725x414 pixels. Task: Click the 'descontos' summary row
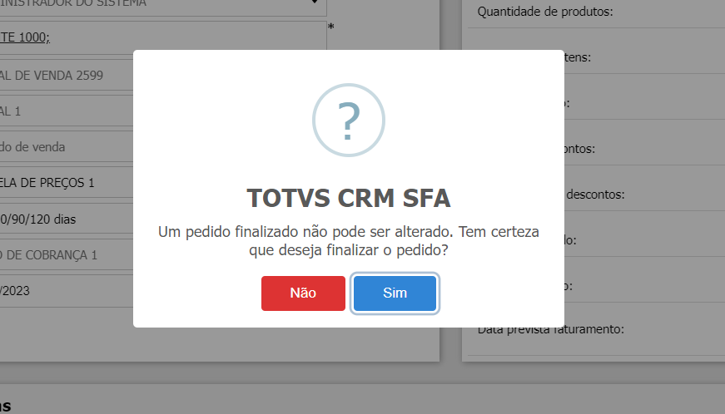point(594,195)
